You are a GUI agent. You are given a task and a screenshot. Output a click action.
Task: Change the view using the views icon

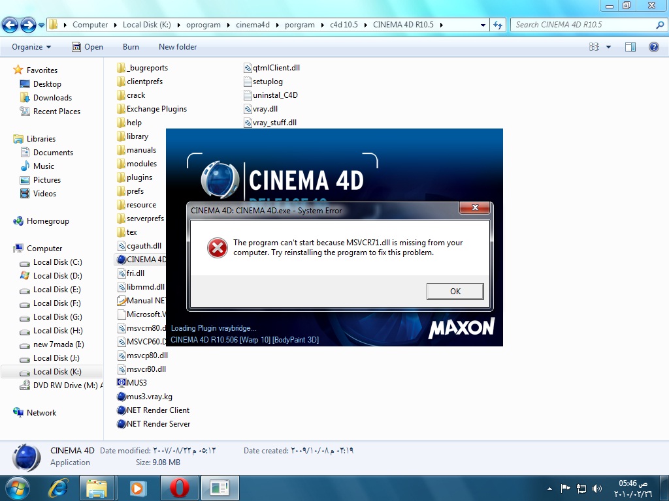pyautogui.click(x=594, y=47)
